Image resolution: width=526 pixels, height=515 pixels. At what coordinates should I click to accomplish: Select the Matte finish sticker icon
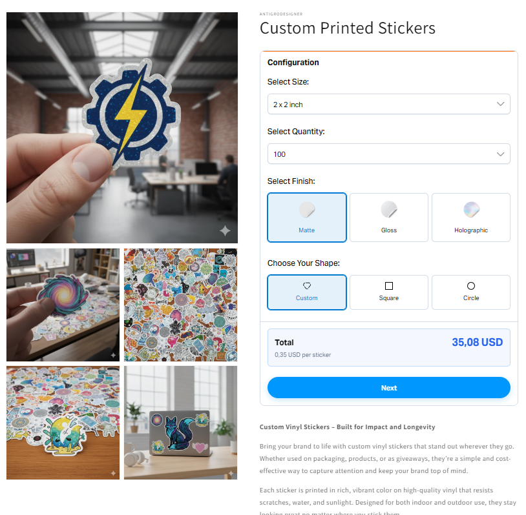point(306,210)
